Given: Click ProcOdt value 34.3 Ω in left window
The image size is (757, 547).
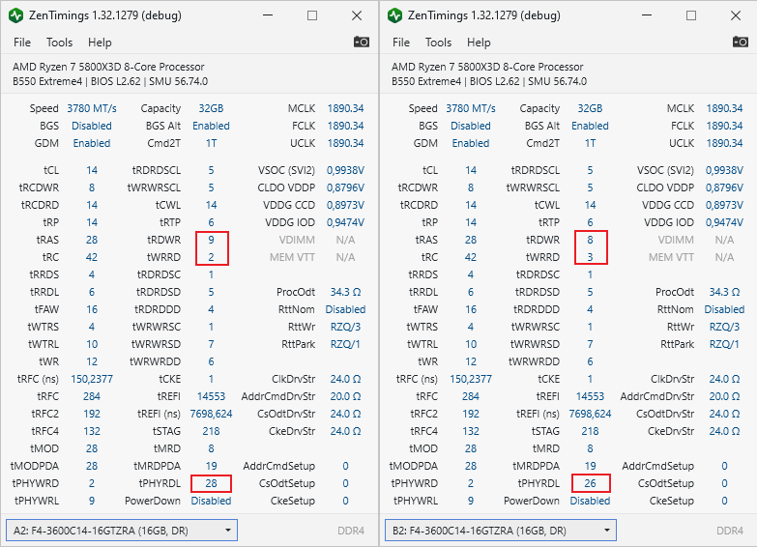Looking at the screenshot, I should point(346,292).
